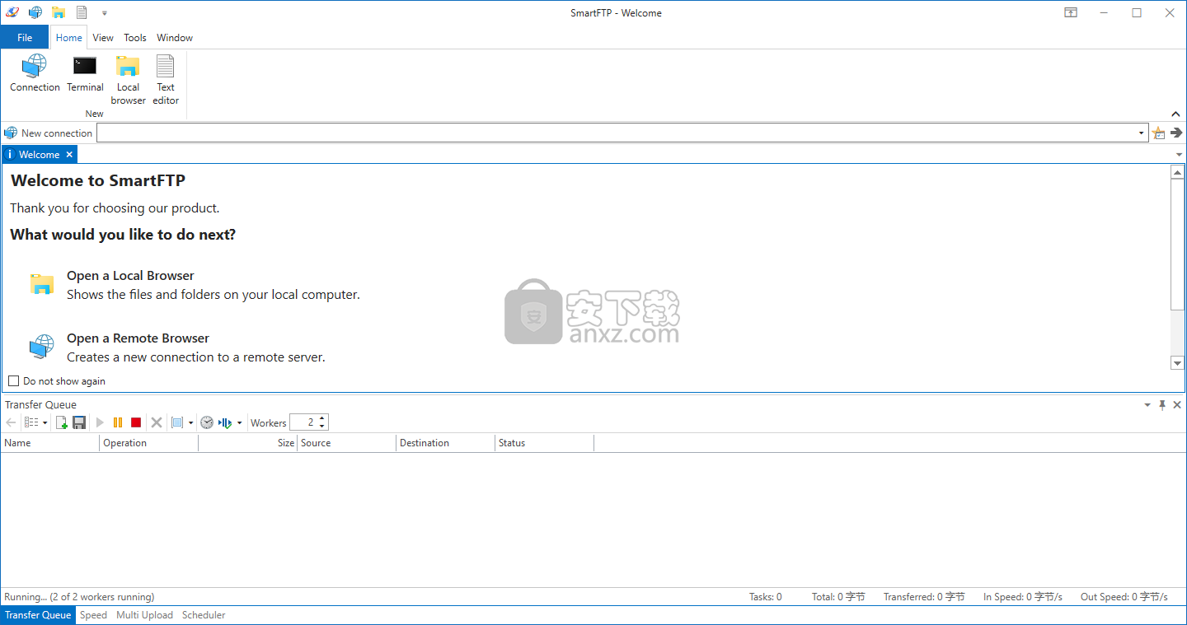Viewport: 1187px width, 625px height.
Task: Increase the Workers count with up arrow
Action: pos(322,418)
